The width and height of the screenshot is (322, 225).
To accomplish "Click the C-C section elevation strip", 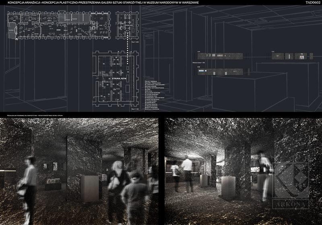I will (292, 56).
